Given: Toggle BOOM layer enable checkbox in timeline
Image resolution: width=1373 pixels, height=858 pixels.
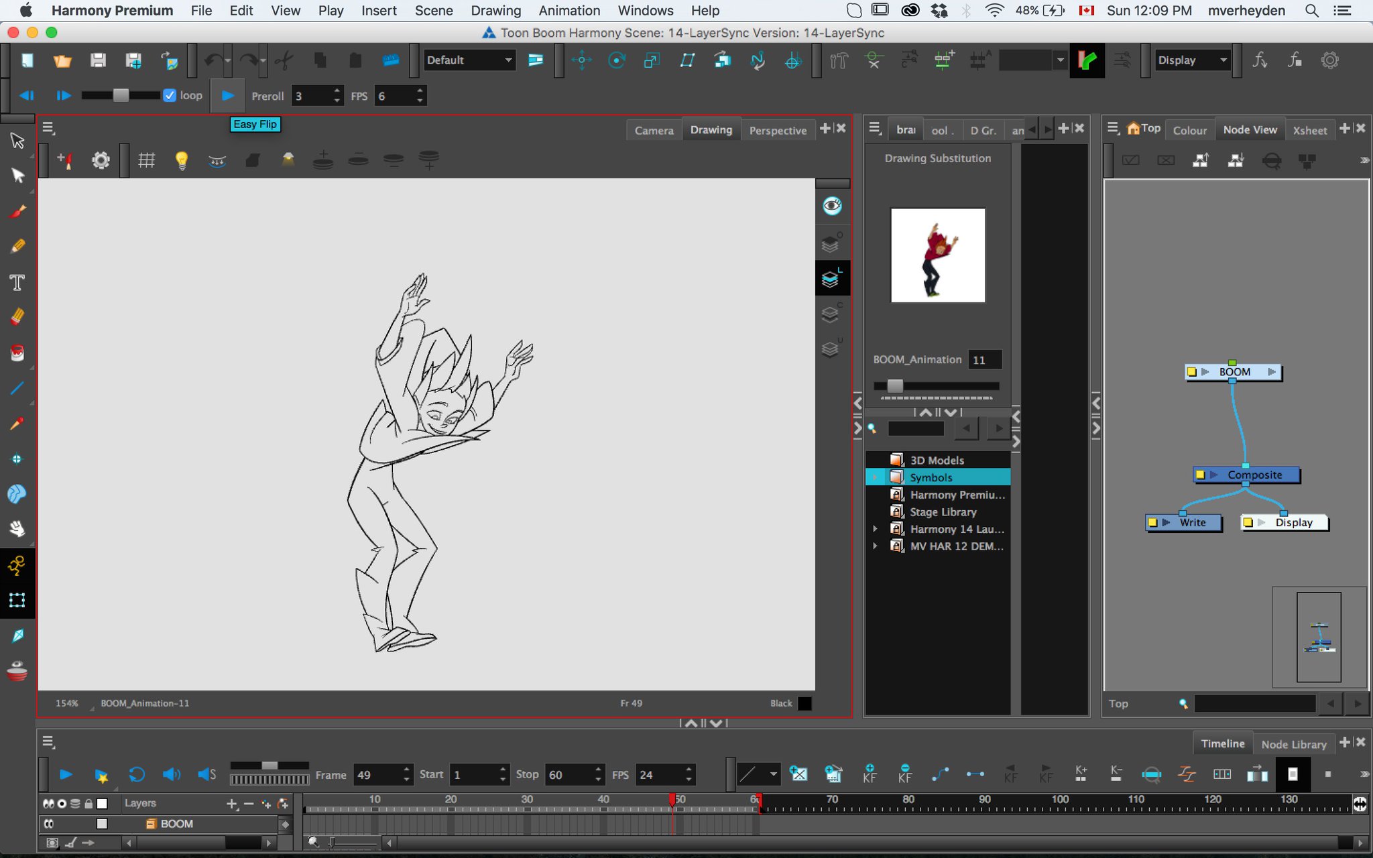Looking at the screenshot, I should click(102, 824).
